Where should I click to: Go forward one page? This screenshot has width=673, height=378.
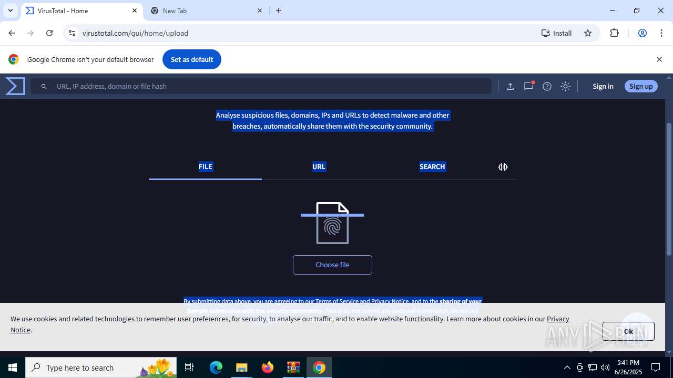point(30,33)
